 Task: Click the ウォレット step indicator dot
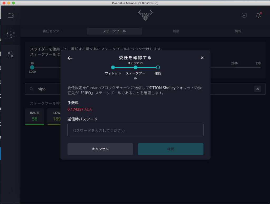click(x=113, y=67)
